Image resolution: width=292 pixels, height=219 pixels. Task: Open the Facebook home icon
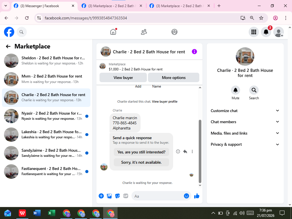coord(113,32)
